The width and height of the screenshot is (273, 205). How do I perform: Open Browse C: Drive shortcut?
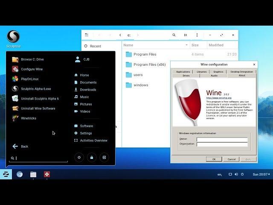32,59
